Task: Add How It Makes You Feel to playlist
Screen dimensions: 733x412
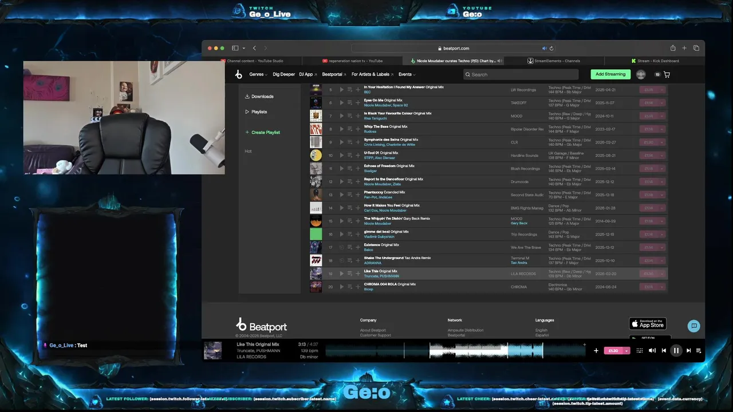Action: [358, 208]
